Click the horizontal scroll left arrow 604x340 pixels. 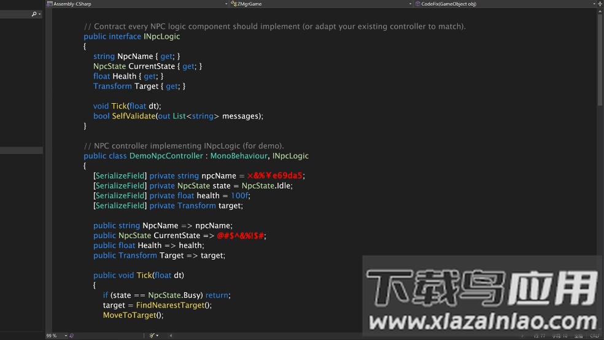[171, 336]
